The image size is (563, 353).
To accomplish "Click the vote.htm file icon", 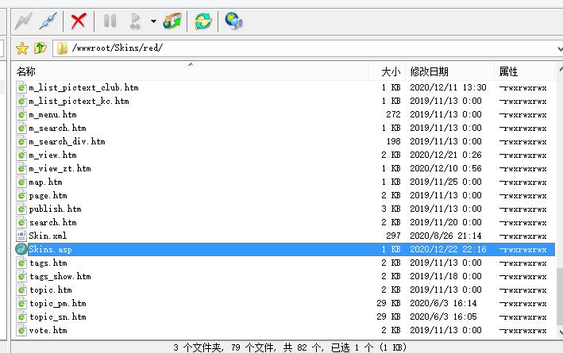I will (x=21, y=330).
